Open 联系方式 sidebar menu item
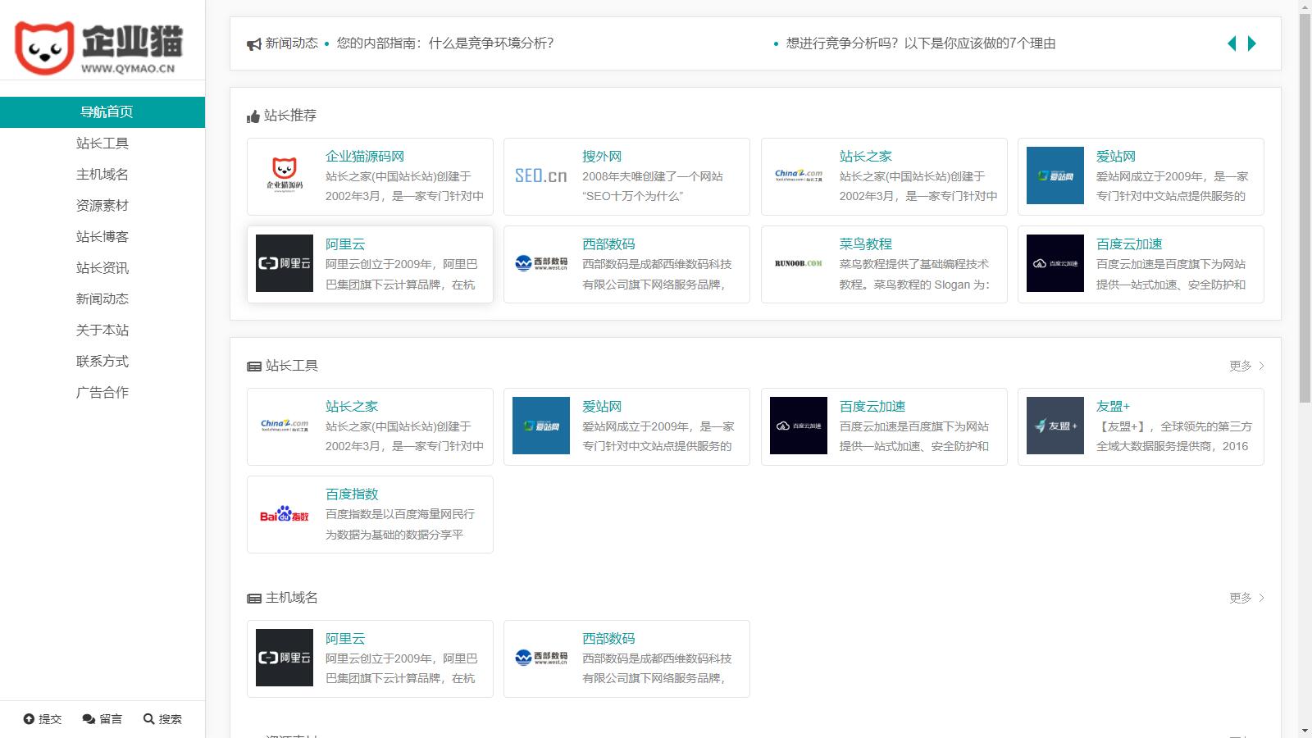The width and height of the screenshot is (1312, 738). tap(102, 362)
